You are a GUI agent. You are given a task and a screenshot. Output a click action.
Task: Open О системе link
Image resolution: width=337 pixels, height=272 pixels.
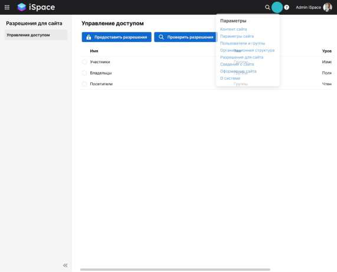[x=230, y=78]
